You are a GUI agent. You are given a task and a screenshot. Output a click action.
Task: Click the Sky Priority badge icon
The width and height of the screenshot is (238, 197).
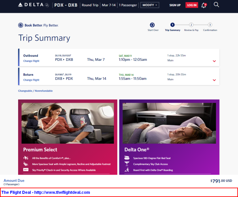click(x=26, y=170)
